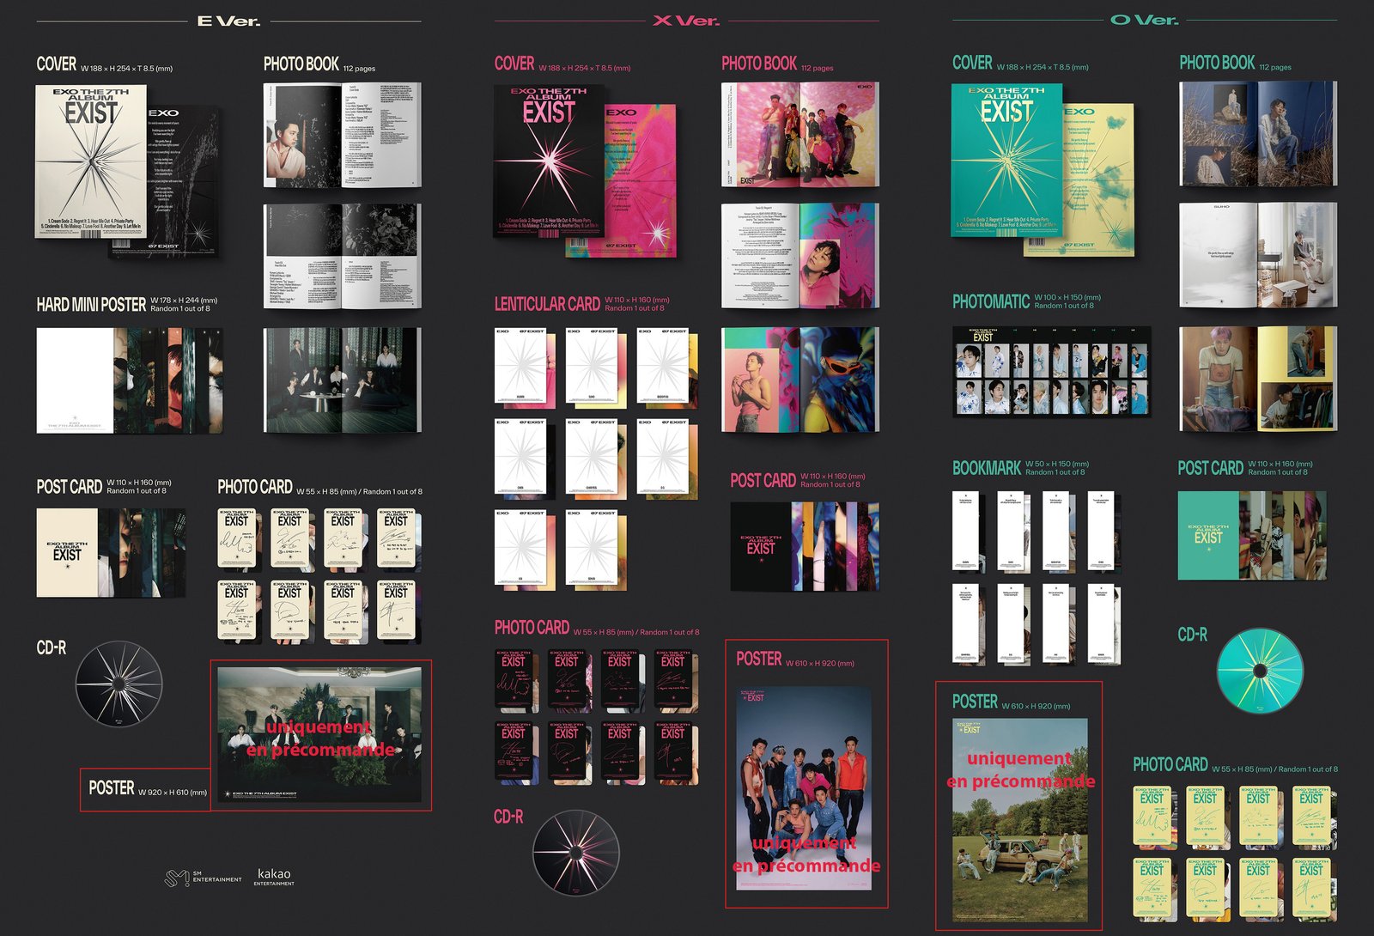Click the O Ver. 'POST CARD' label
Image resolution: width=1374 pixels, height=936 pixels.
coord(1211,468)
